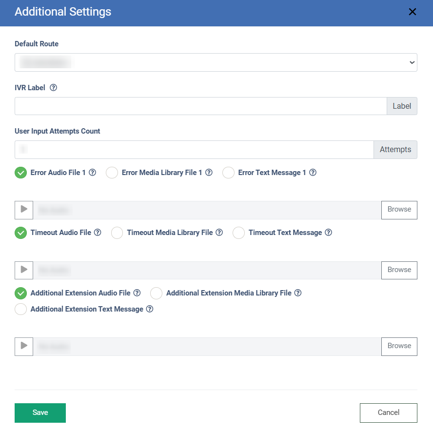This screenshot has height=432, width=433.
Task: Click help icon beside Timeout Text Message
Action: point(329,233)
